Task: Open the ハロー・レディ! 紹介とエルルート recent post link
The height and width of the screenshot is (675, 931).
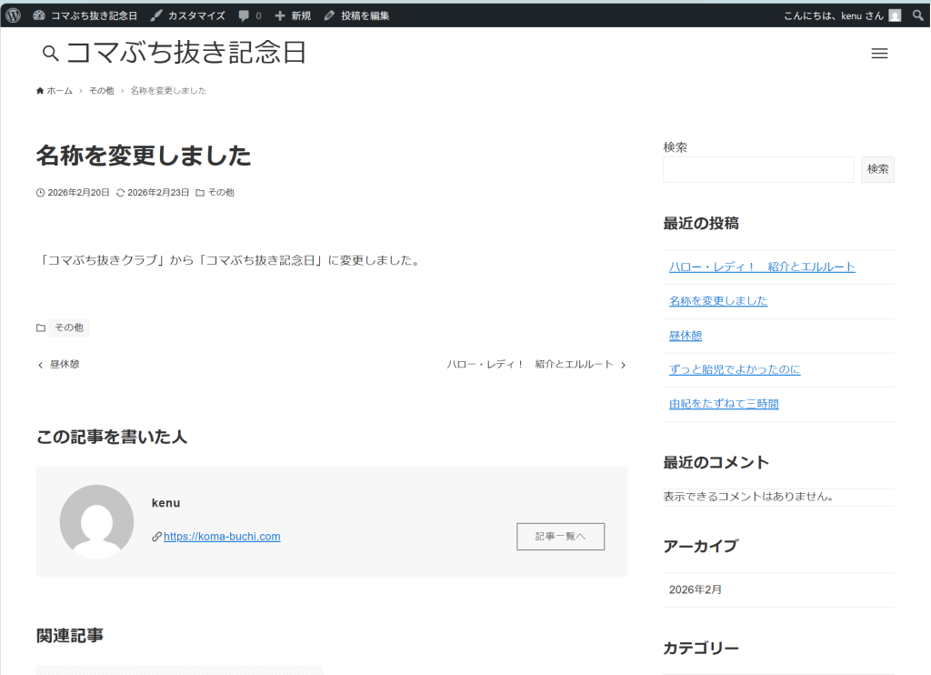Action: pyautogui.click(x=762, y=267)
